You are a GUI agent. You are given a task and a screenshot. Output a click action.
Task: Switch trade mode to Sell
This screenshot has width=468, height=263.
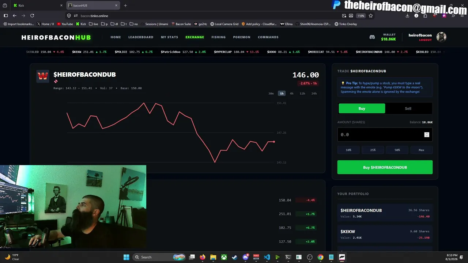coord(408,108)
